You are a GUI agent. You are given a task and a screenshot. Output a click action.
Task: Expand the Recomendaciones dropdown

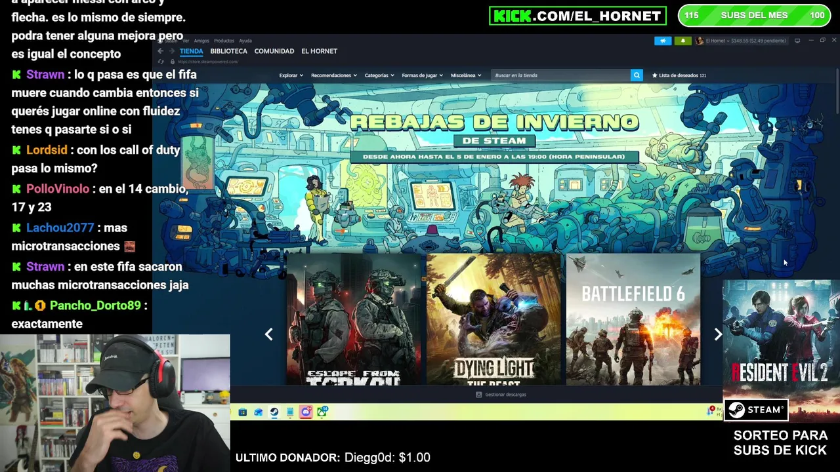pyautogui.click(x=334, y=75)
